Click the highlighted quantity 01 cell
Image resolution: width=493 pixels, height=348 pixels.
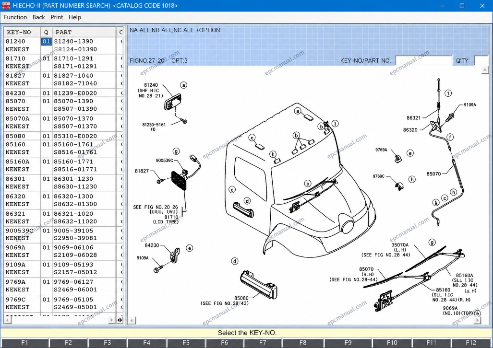tap(46, 41)
